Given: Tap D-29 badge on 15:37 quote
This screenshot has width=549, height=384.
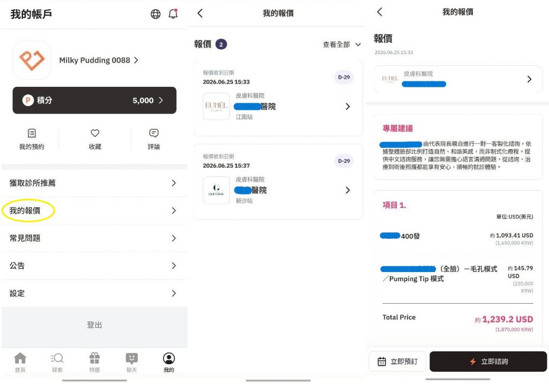Looking at the screenshot, I should [x=344, y=161].
